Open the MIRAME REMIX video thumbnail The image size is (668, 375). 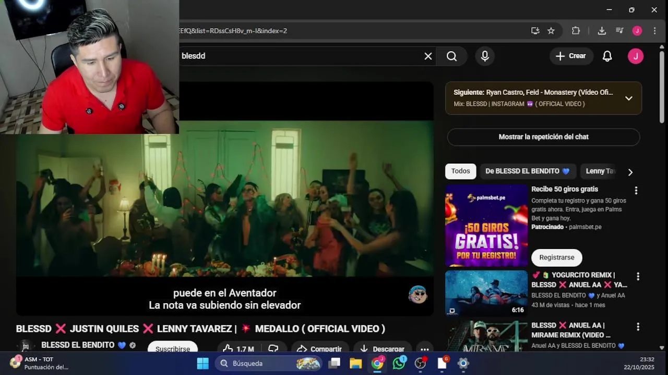coord(486,336)
